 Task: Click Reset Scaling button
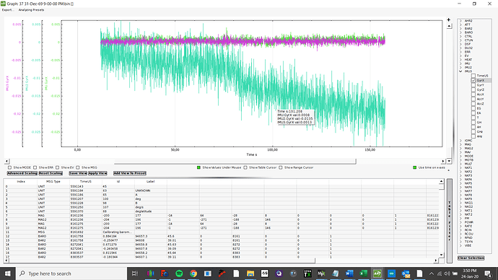coord(51,173)
